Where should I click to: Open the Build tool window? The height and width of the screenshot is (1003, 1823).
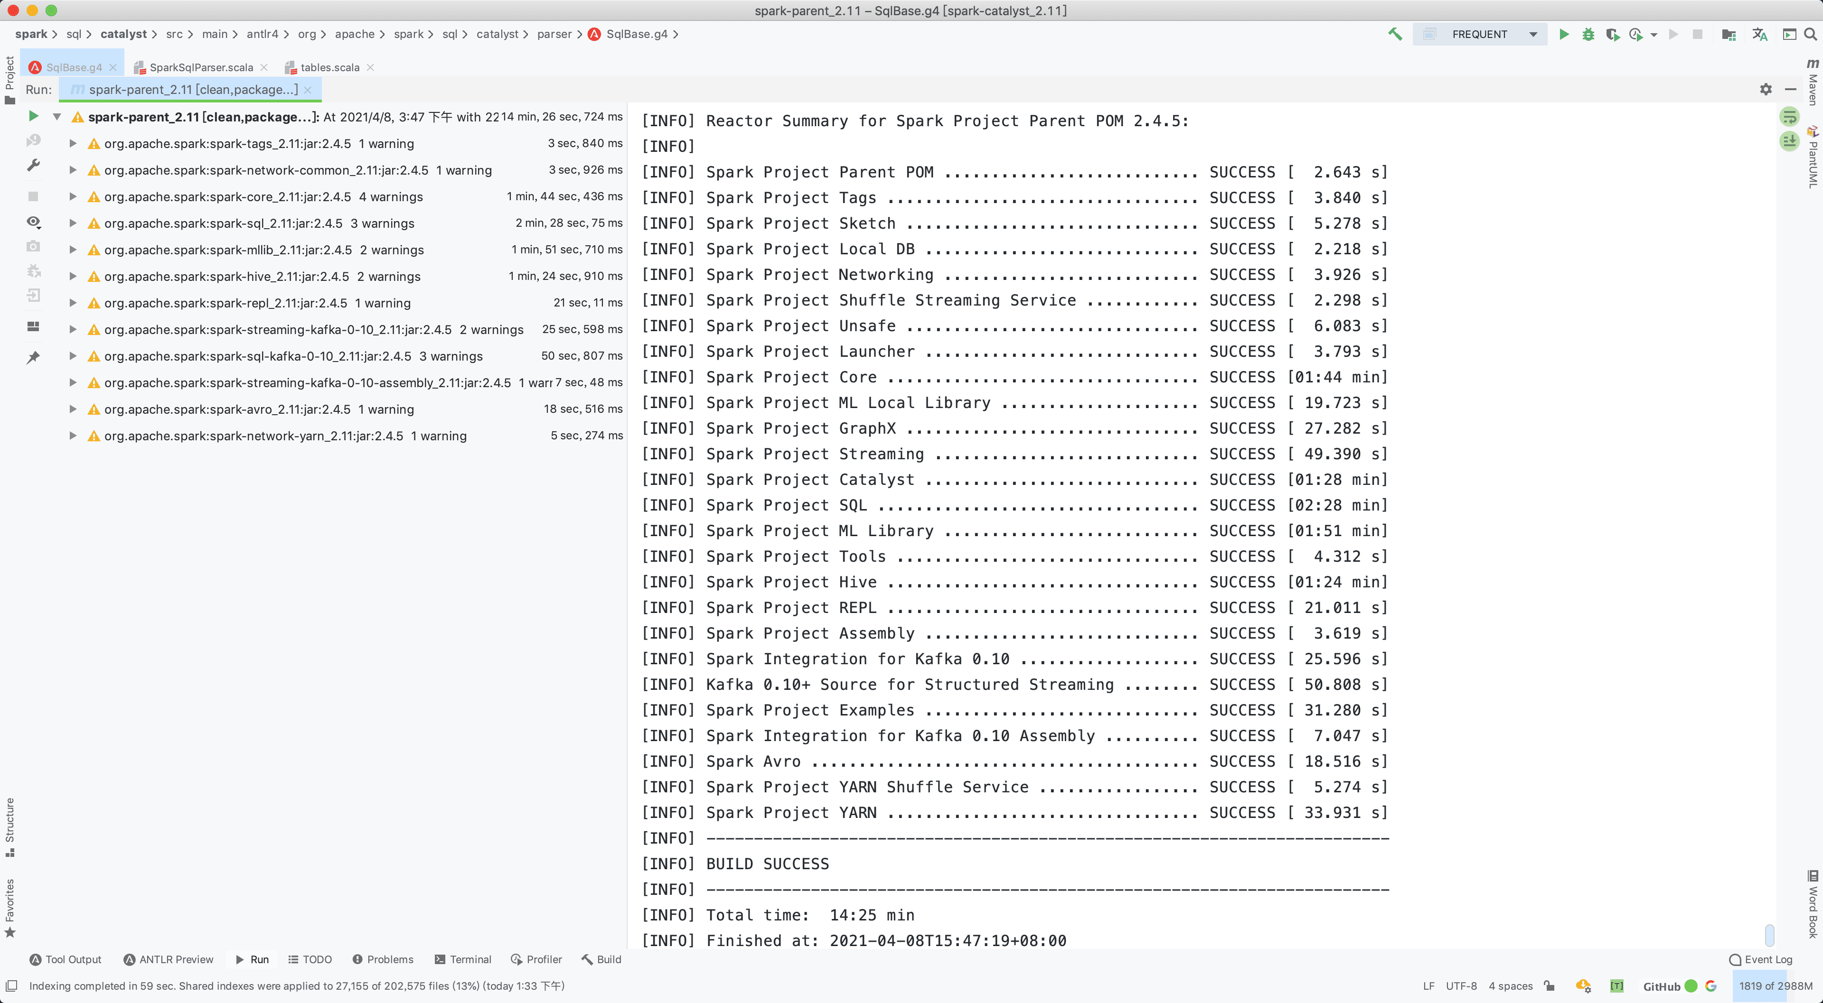[x=601, y=959]
